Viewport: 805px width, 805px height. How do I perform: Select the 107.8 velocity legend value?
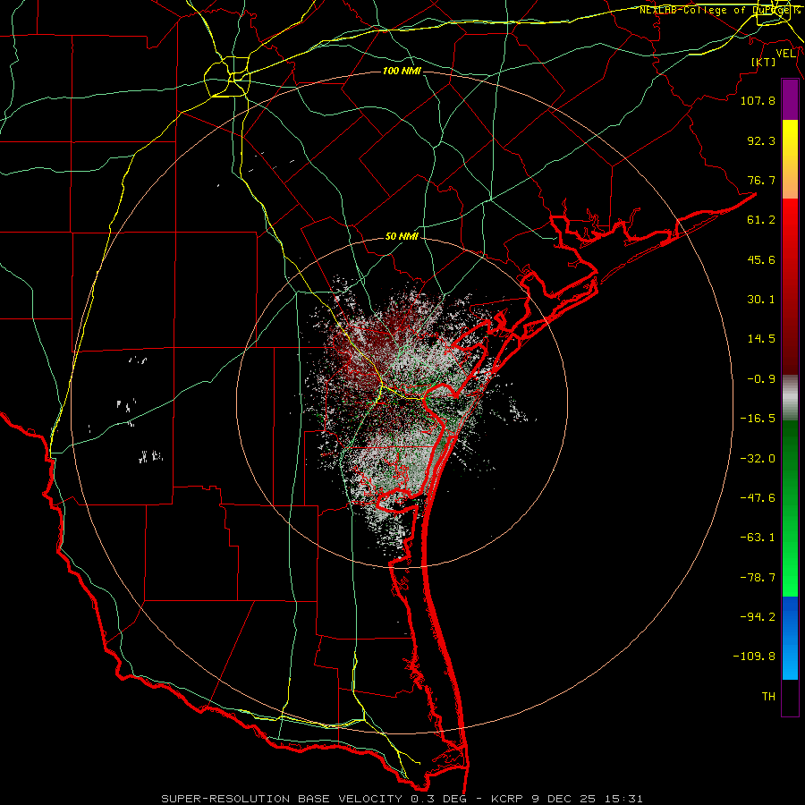(758, 100)
